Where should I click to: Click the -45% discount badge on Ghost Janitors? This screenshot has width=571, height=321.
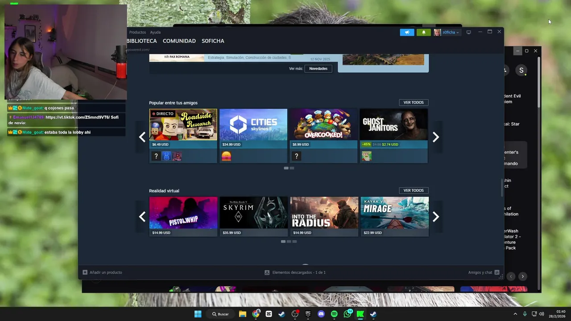(366, 144)
